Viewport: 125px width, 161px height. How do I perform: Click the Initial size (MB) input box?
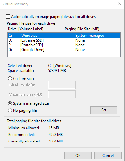point(62,85)
